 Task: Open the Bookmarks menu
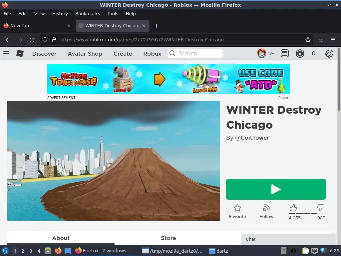(88, 14)
